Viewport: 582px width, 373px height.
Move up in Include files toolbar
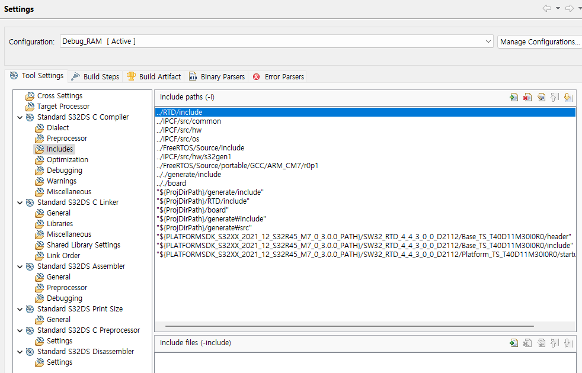(x=554, y=343)
